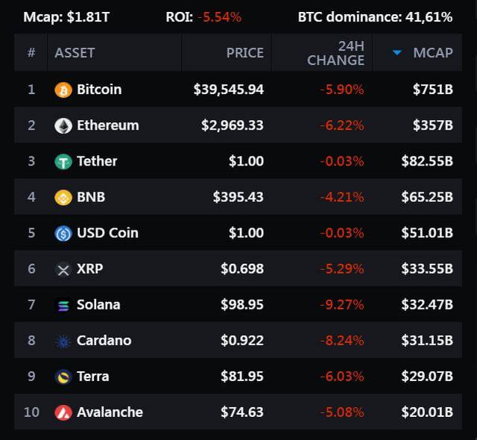Screen dimensions: 477x440
Task: Toggle the blue MCAP sort arrow
Action: pyautogui.click(x=397, y=53)
